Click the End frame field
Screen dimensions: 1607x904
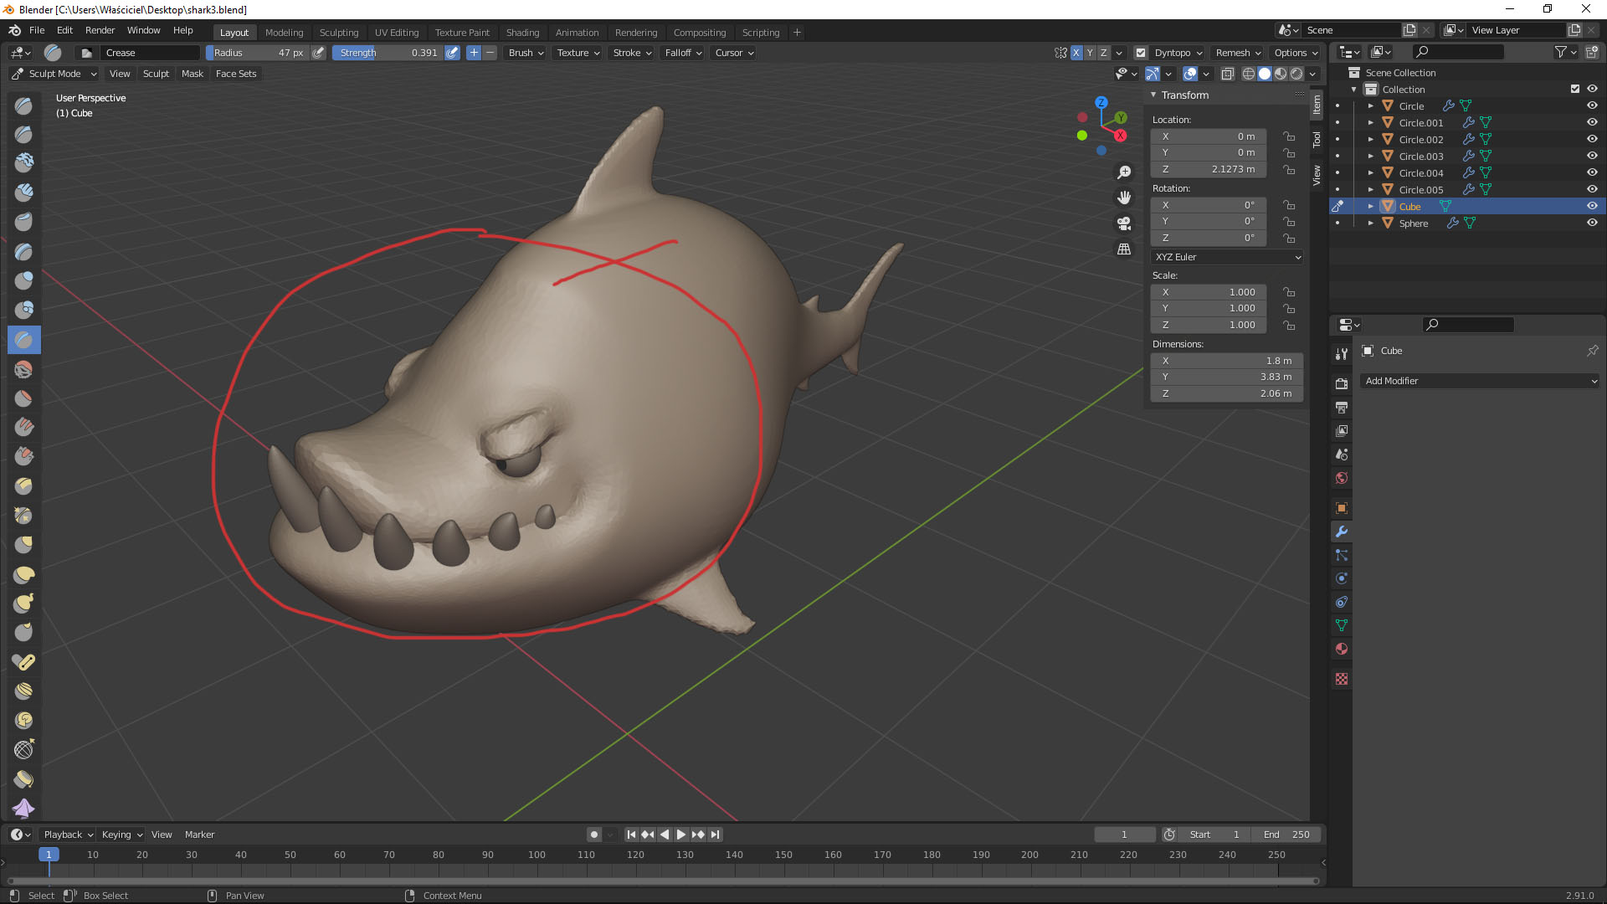[1286, 835]
